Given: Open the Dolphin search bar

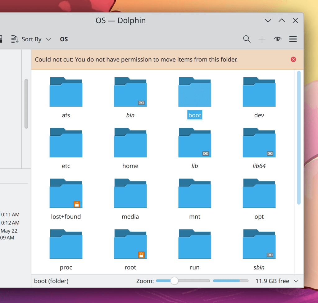Looking at the screenshot, I should coord(247,39).
